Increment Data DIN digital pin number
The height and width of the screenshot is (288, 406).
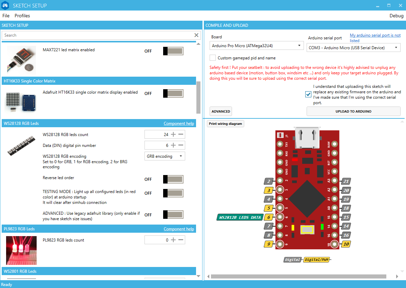click(173, 146)
